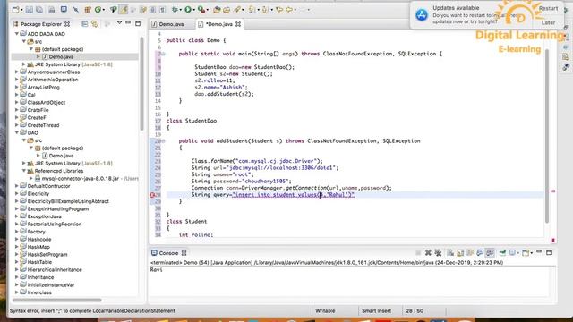Screen dimensions: 573x322
Task: Select the Package Explorer view tab
Action: tap(41, 24)
